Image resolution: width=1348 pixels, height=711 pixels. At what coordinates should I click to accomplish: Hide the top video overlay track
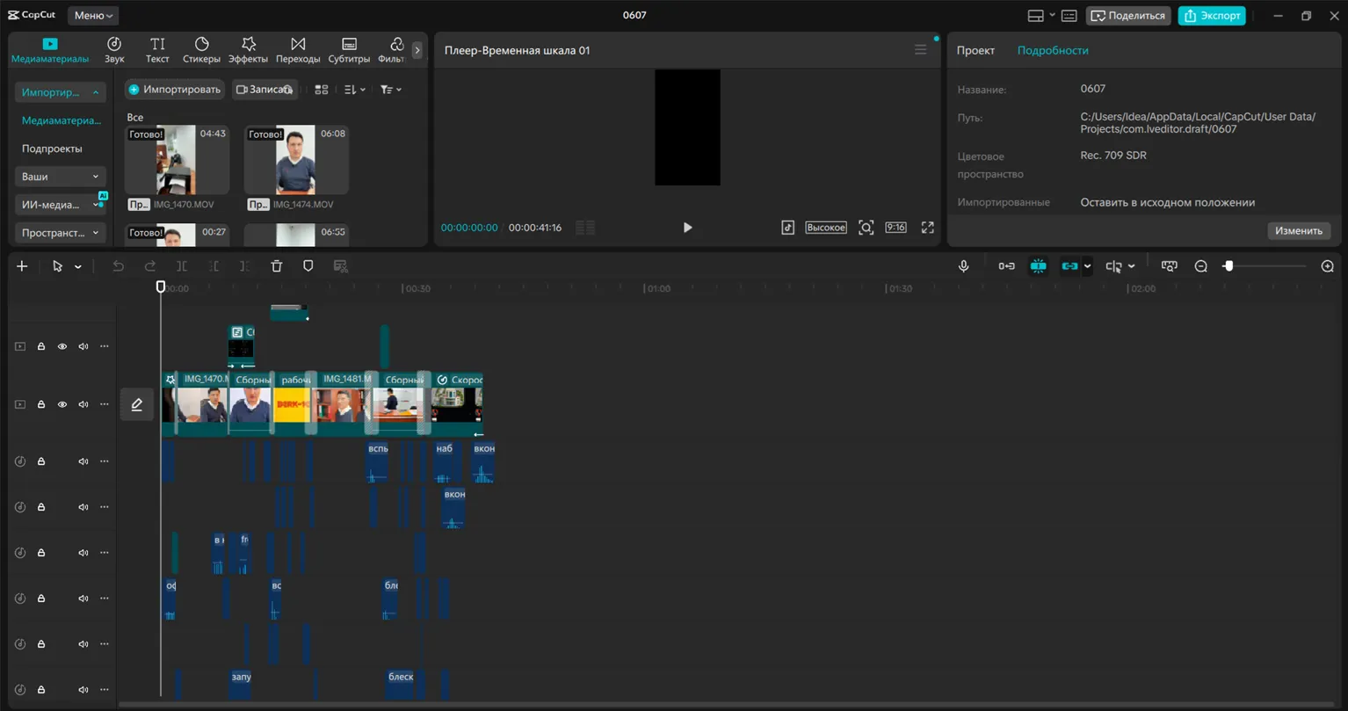[x=62, y=346]
